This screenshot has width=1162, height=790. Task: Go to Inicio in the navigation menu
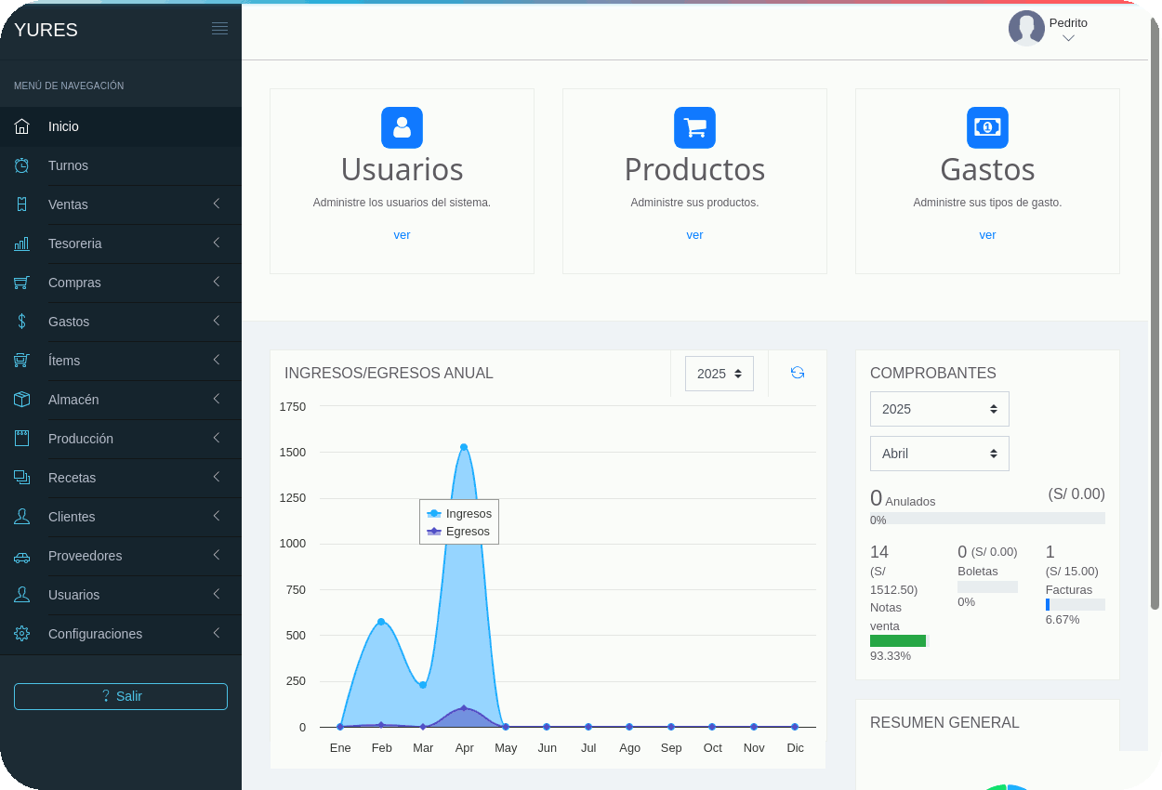pos(63,126)
